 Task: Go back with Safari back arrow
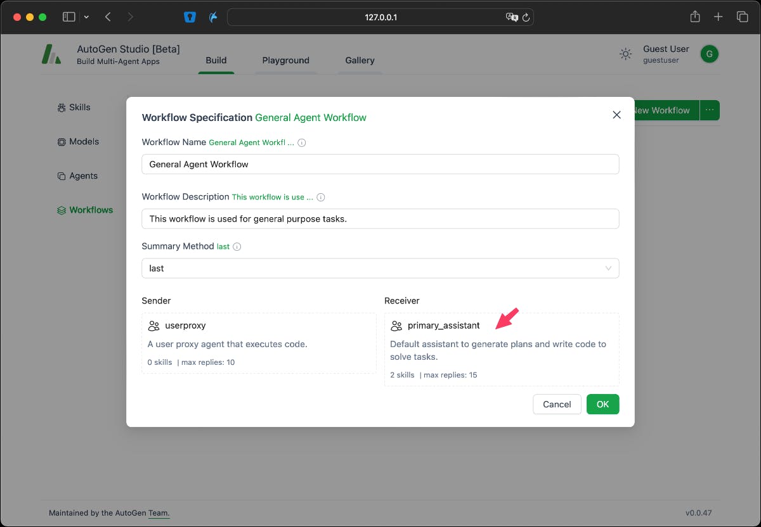click(x=108, y=17)
